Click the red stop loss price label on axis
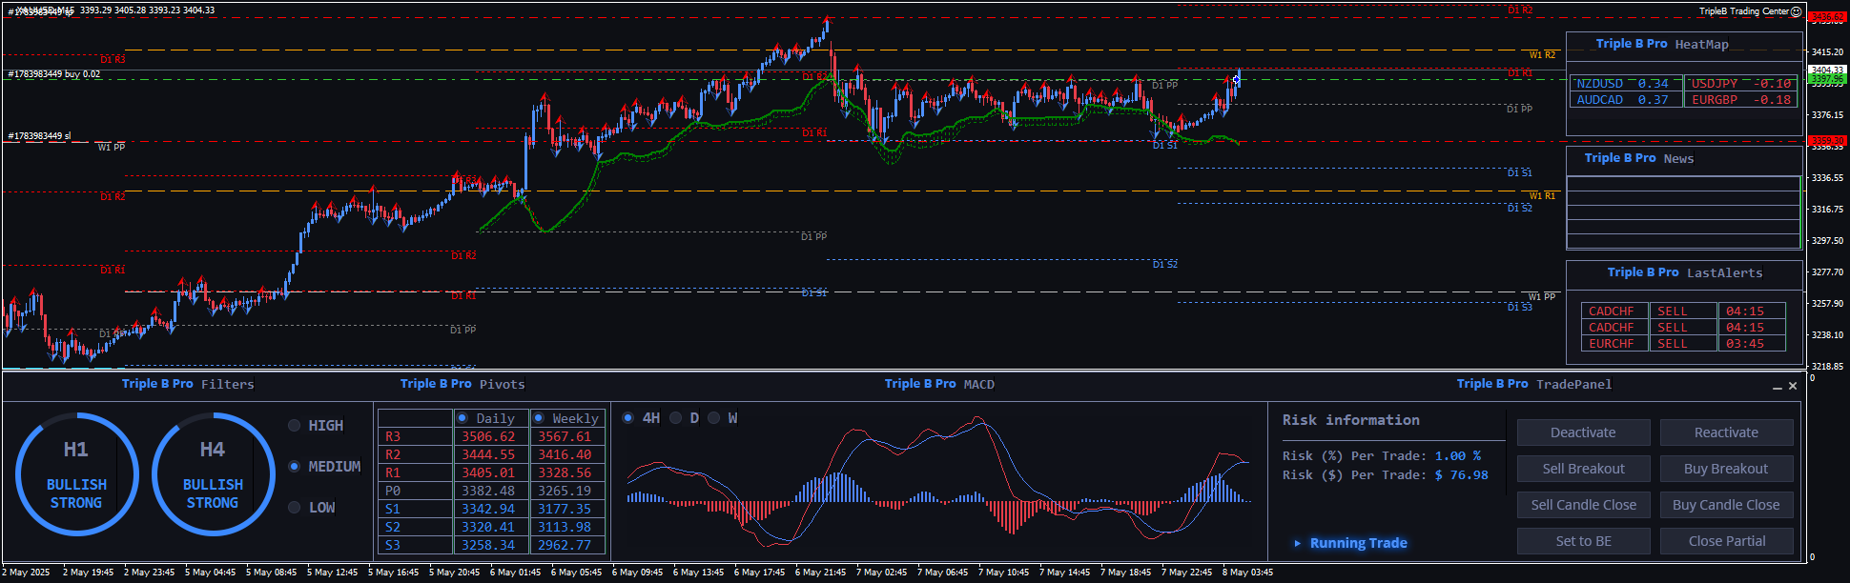 click(1827, 141)
